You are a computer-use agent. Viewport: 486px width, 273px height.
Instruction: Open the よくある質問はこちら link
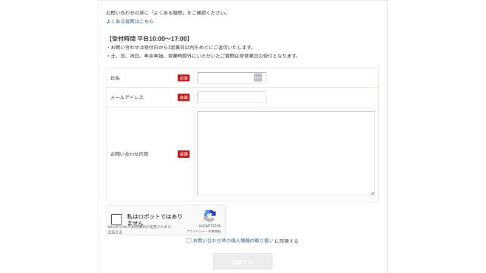coord(129,21)
